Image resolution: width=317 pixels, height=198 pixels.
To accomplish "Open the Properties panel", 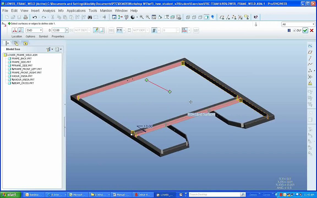I will click(58, 36).
